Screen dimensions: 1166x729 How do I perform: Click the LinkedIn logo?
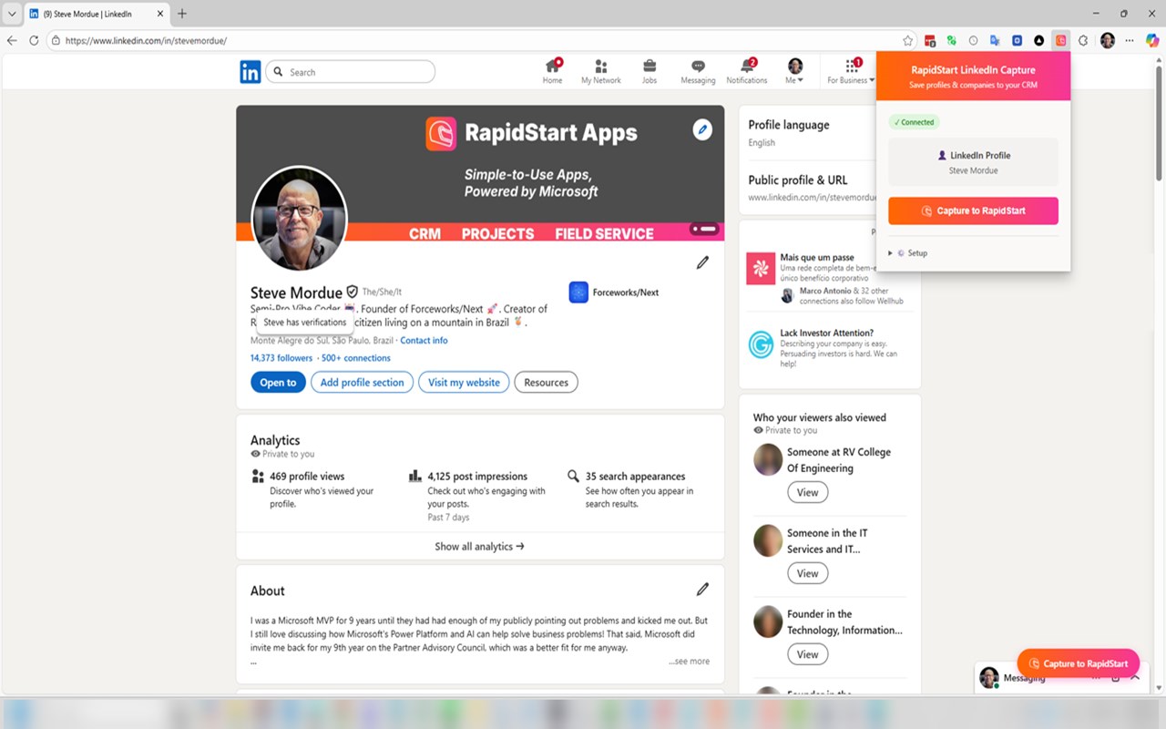[x=251, y=72]
